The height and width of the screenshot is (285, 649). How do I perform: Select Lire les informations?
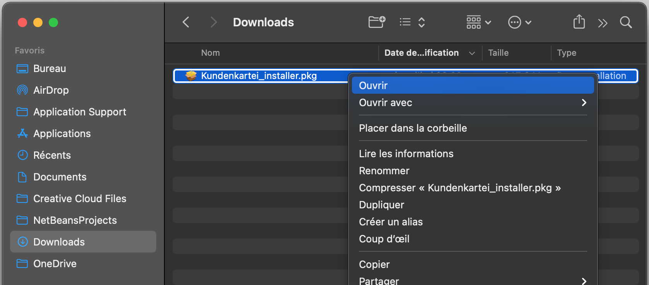(x=473, y=153)
